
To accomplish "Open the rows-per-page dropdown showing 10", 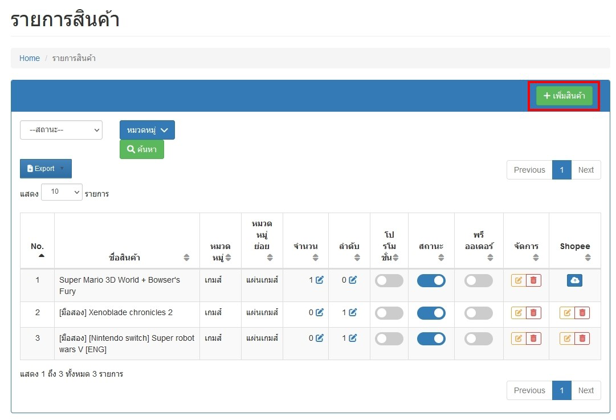I will 62,192.
